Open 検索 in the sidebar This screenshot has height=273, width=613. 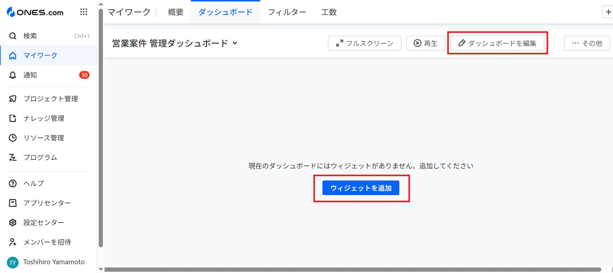coord(49,36)
